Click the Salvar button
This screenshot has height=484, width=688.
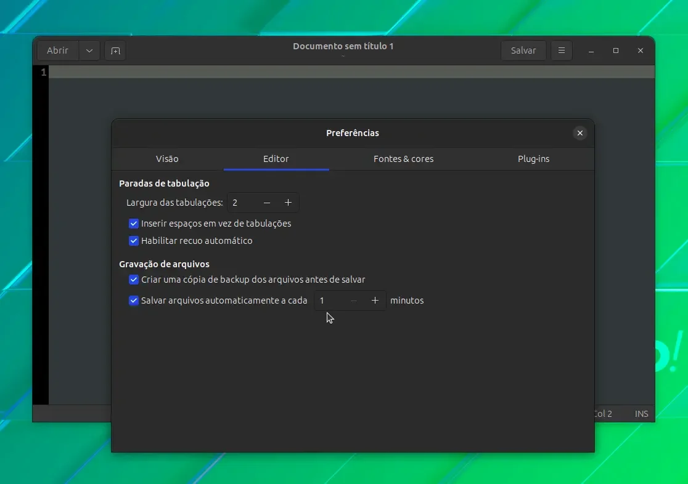pyautogui.click(x=523, y=50)
